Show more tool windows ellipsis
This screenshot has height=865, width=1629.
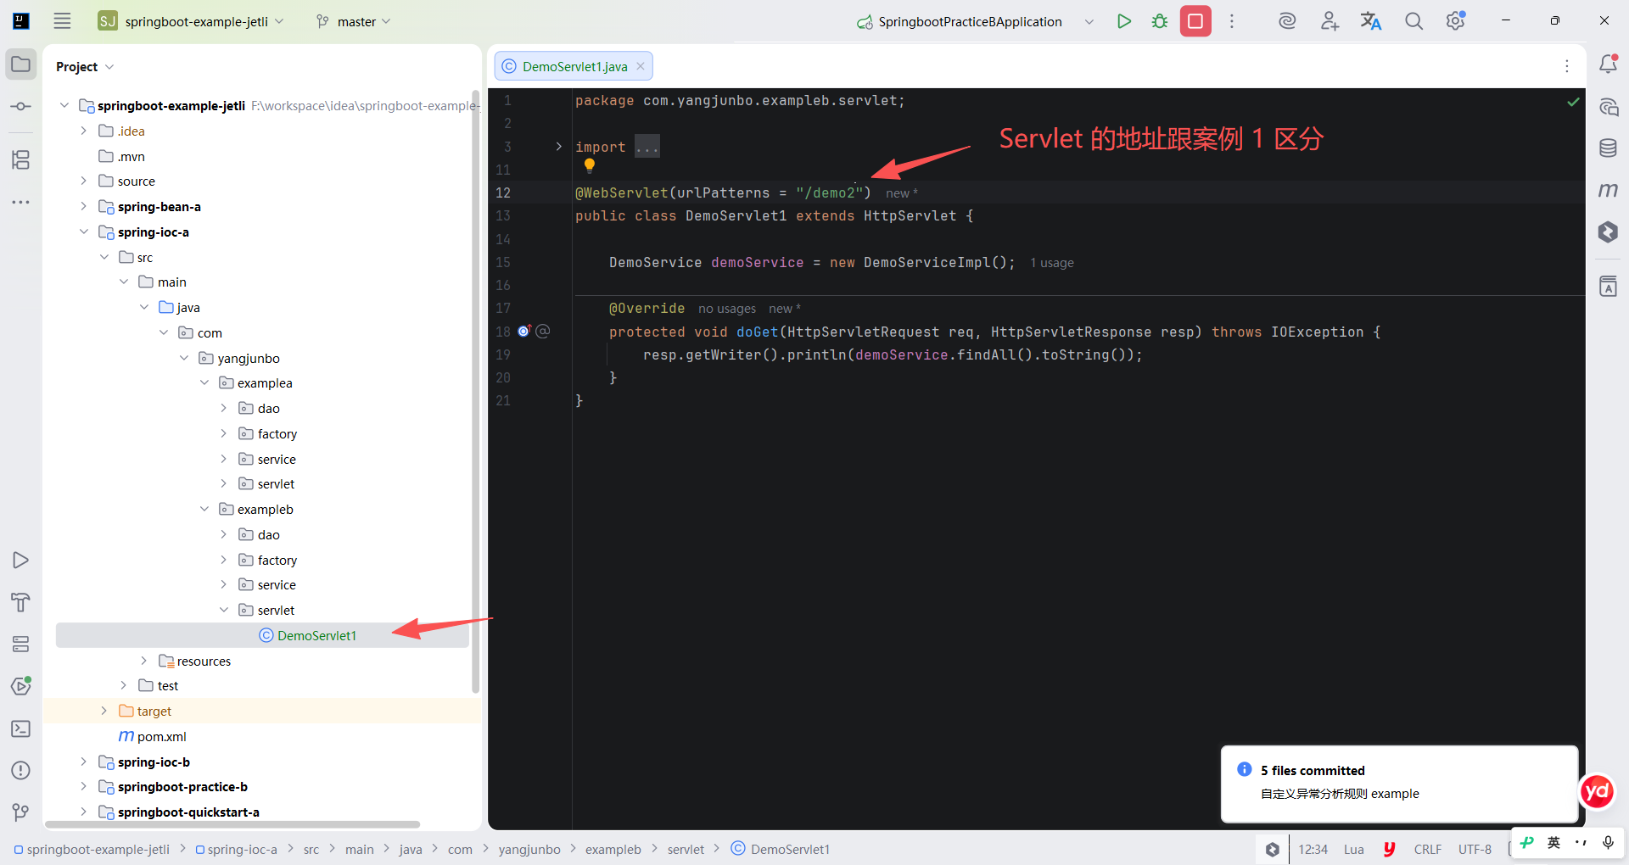click(x=21, y=202)
